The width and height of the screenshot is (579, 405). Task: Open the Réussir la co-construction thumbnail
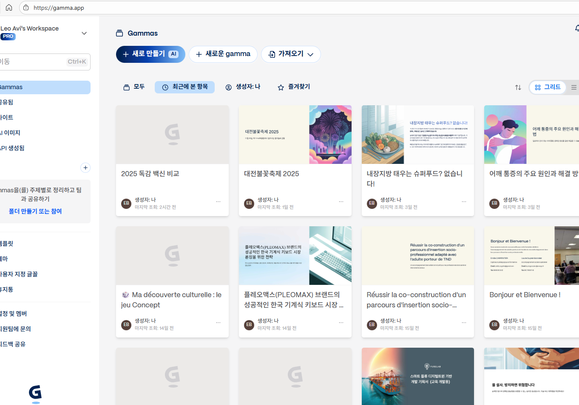(x=418, y=256)
